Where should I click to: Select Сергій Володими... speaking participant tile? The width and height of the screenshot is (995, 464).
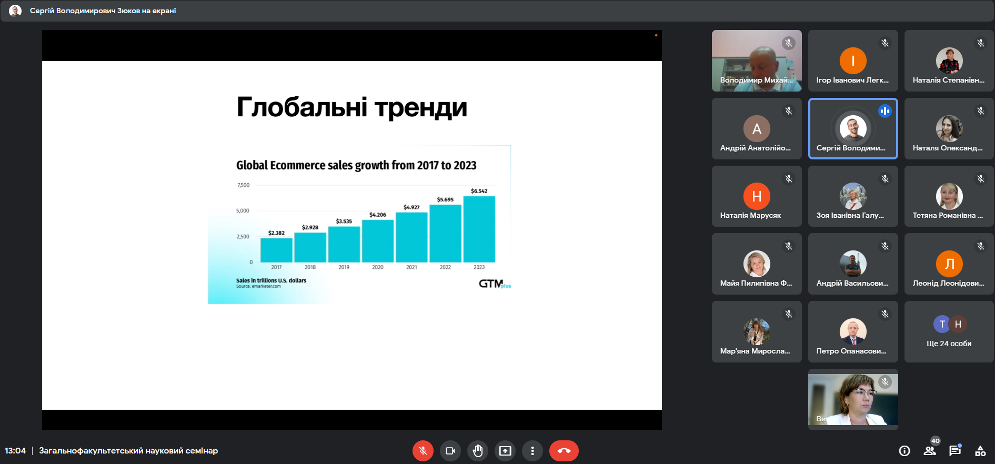coord(853,128)
